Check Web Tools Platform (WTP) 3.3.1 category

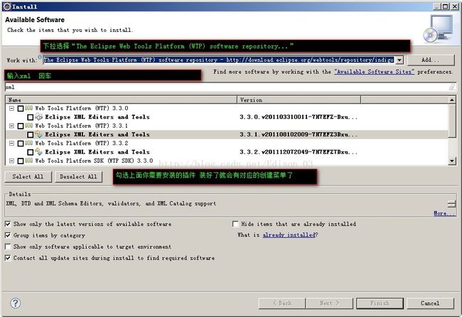[21, 126]
